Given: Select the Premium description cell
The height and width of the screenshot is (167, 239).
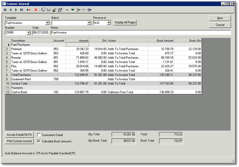Looking at the screenshot, I should click(x=32, y=49).
